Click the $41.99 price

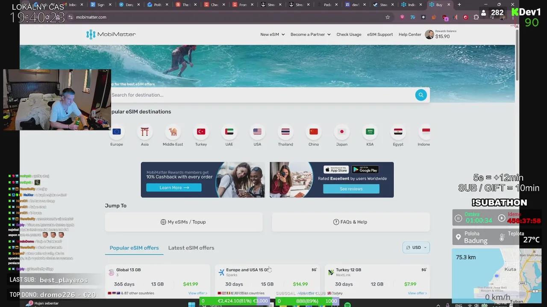coord(191,284)
